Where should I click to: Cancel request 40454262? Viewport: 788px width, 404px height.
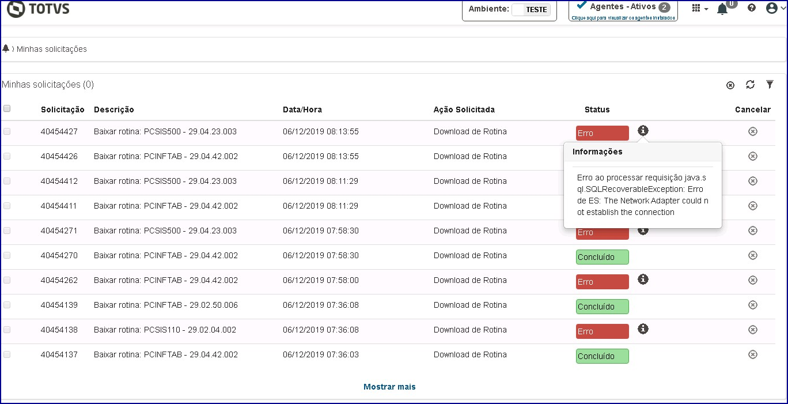[x=752, y=280]
